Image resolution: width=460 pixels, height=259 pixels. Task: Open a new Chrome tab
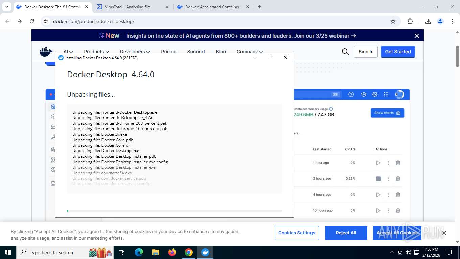pos(260,7)
